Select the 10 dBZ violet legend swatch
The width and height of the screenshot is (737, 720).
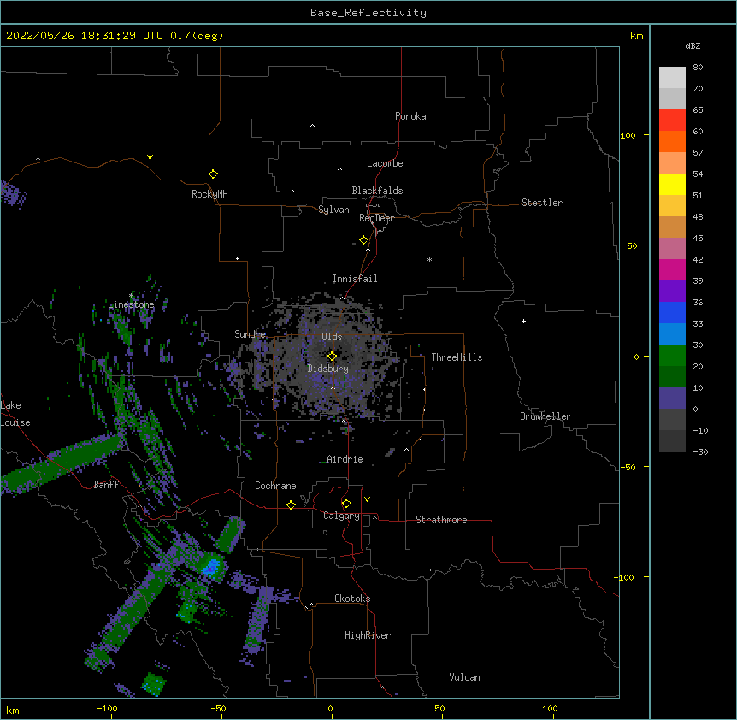click(672, 398)
